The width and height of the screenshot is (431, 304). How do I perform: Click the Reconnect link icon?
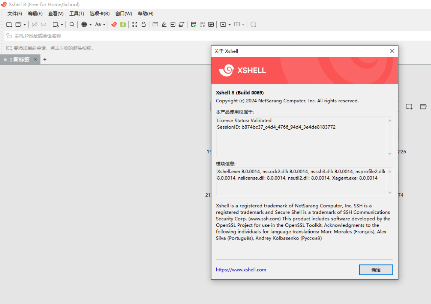[x=43, y=24]
